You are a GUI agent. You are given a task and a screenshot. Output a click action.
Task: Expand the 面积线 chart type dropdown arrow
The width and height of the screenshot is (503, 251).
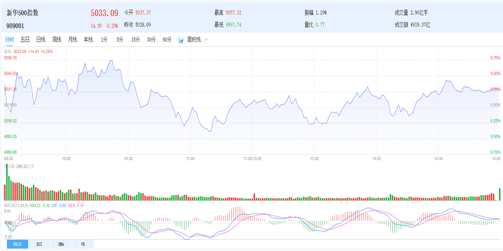206,39
